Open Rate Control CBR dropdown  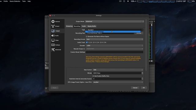118,70
